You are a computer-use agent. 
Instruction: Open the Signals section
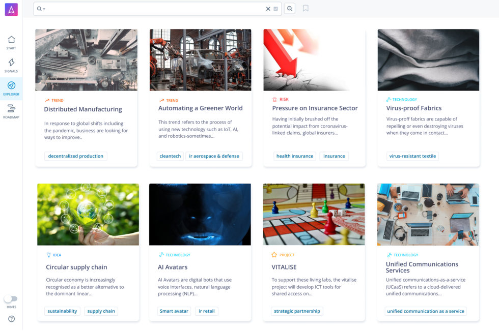11,66
